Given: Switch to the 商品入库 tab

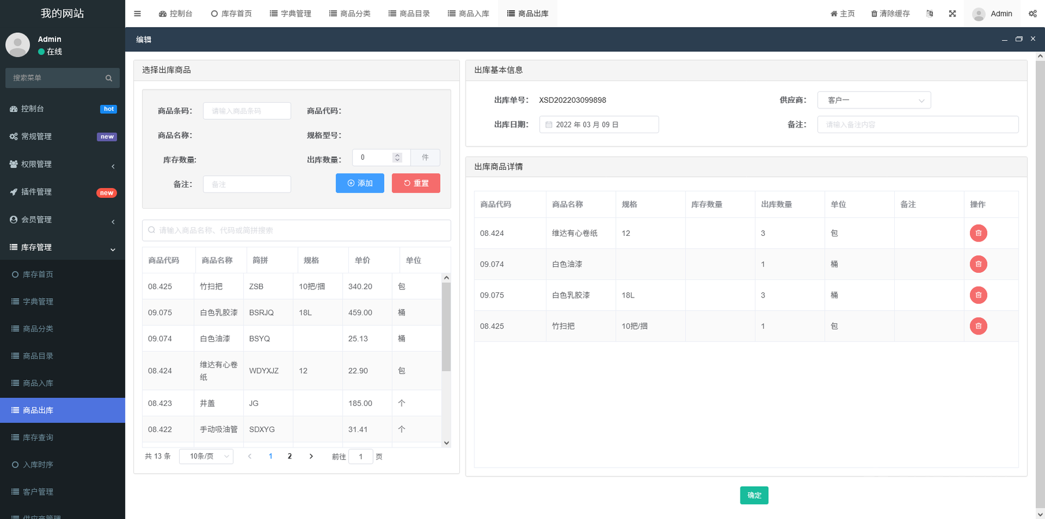Looking at the screenshot, I should pyautogui.click(x=468, y=13).
